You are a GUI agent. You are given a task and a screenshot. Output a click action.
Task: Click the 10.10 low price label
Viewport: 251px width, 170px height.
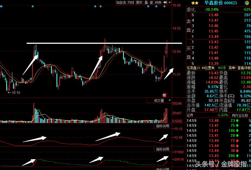(x=16, y=93)
